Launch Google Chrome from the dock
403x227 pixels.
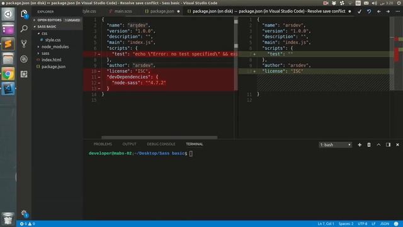(x=8, y=74)
